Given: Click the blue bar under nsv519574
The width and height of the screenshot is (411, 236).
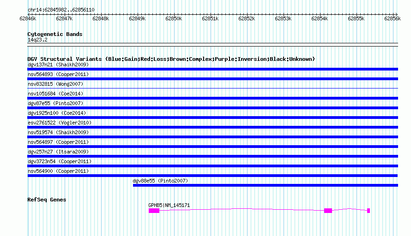Looking at the screenshot, I should 212,137.
